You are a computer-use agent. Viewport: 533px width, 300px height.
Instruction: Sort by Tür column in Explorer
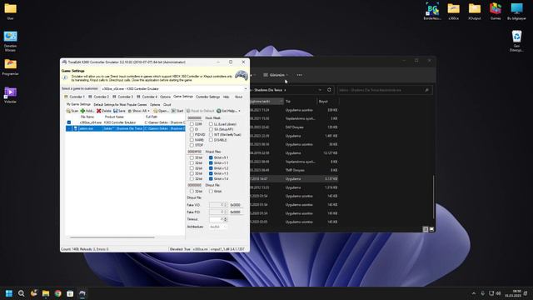(301, 102)
